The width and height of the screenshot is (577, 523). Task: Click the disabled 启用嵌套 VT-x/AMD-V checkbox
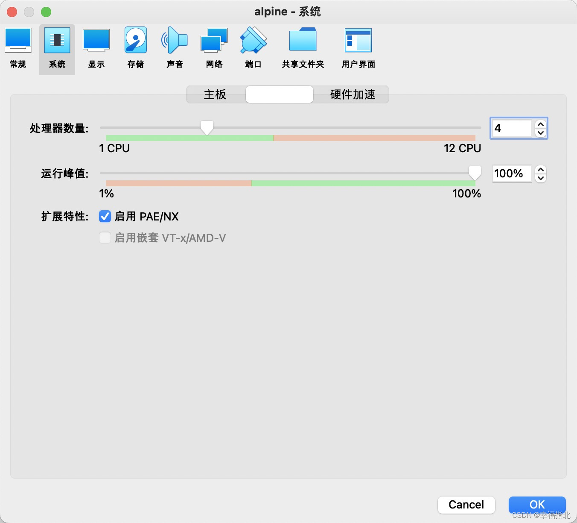(x=105, y=238)
